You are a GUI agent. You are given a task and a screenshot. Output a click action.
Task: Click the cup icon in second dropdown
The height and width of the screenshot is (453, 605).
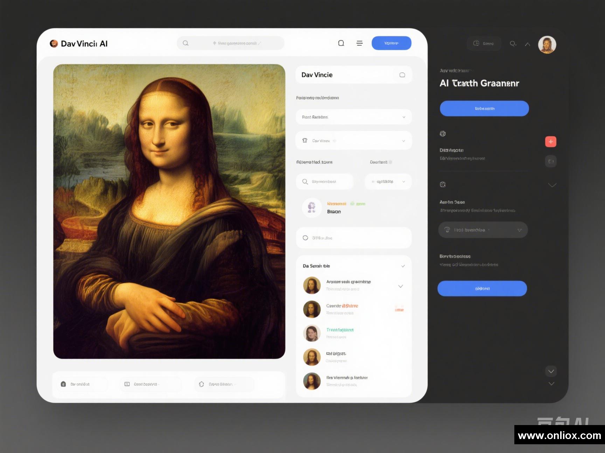pos(305,141)
